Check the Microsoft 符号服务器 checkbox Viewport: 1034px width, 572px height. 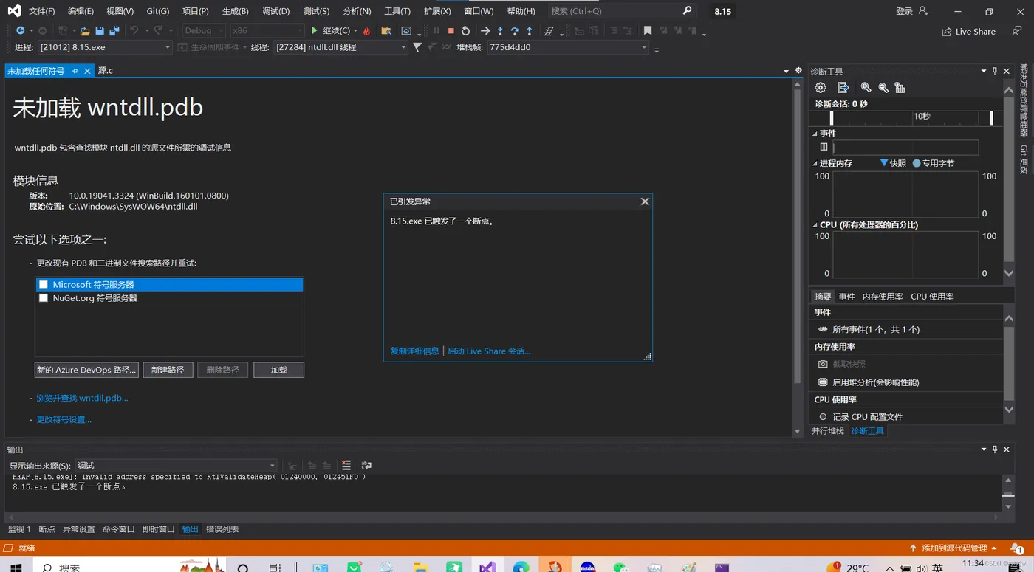click(44, 284)
